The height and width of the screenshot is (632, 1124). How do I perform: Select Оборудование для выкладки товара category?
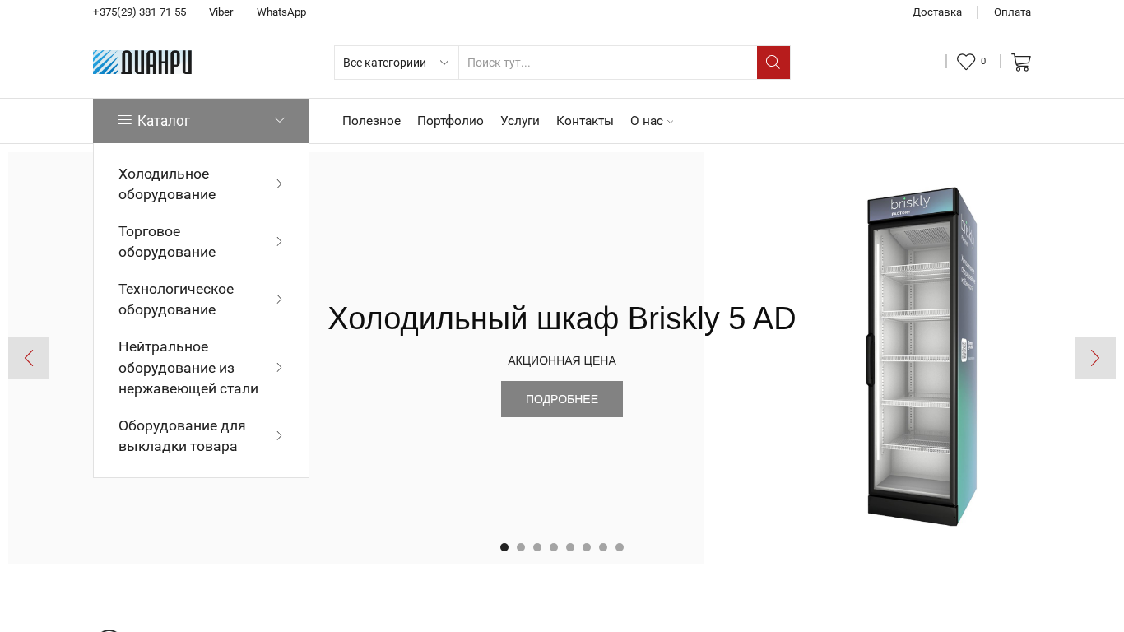[x=182, y=436]
